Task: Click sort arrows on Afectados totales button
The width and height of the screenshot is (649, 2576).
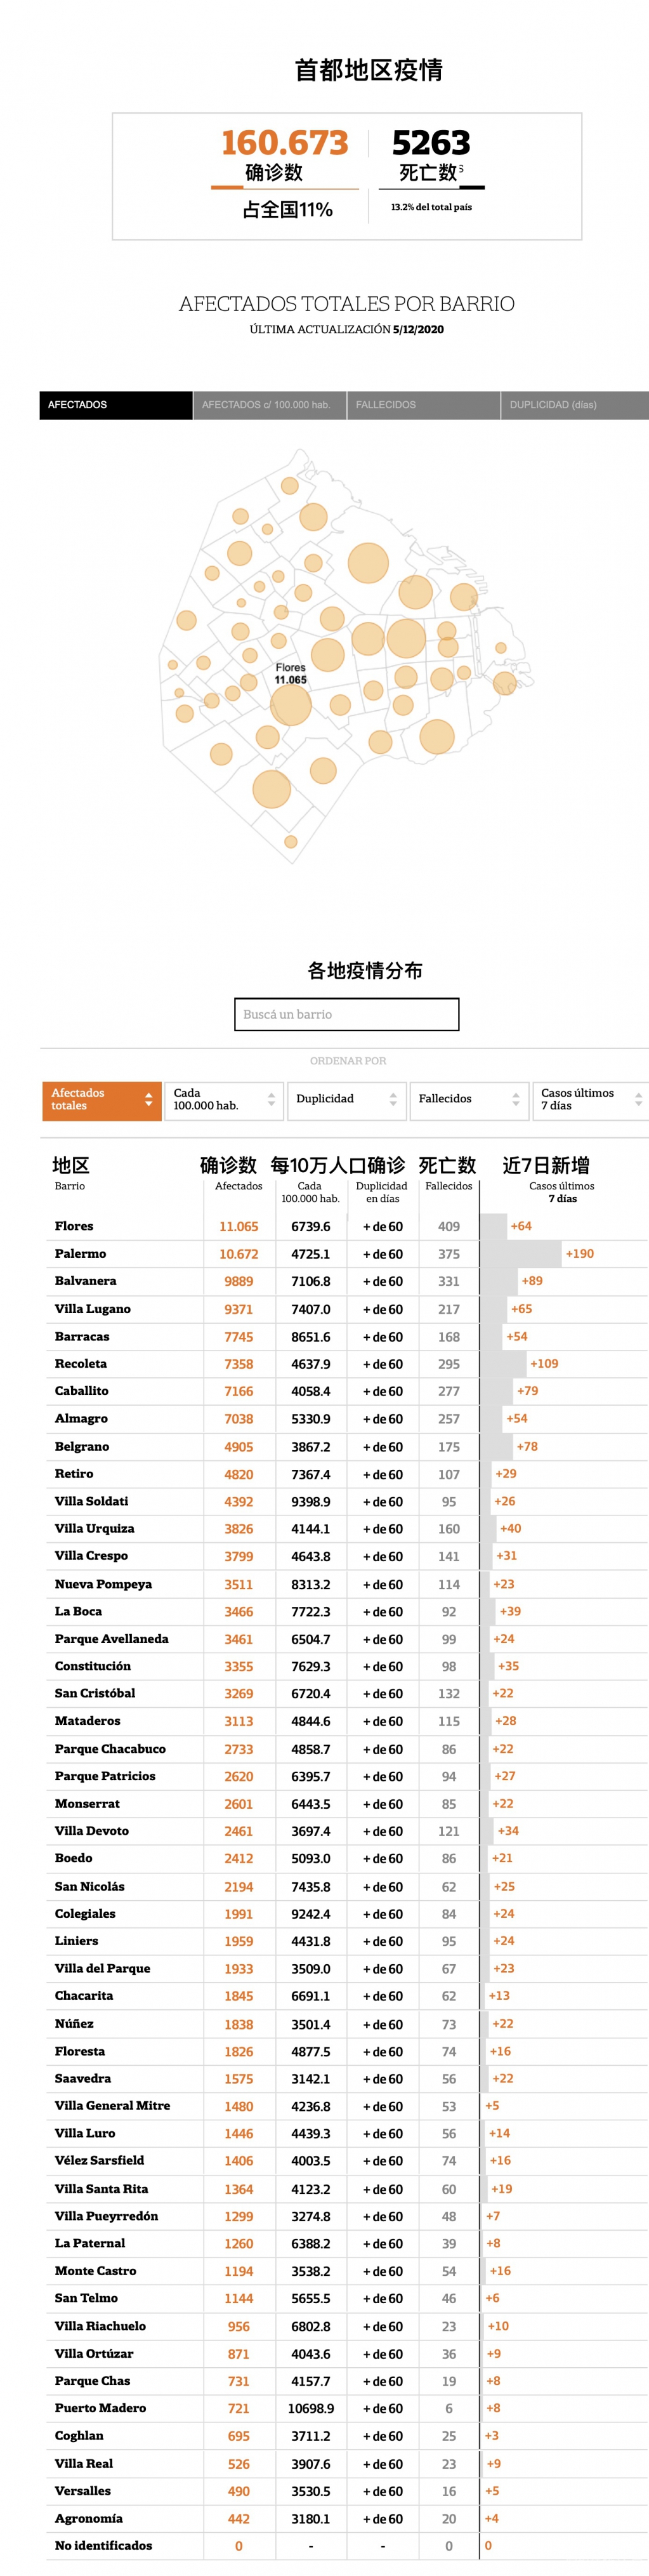Action: point(149,1099)
